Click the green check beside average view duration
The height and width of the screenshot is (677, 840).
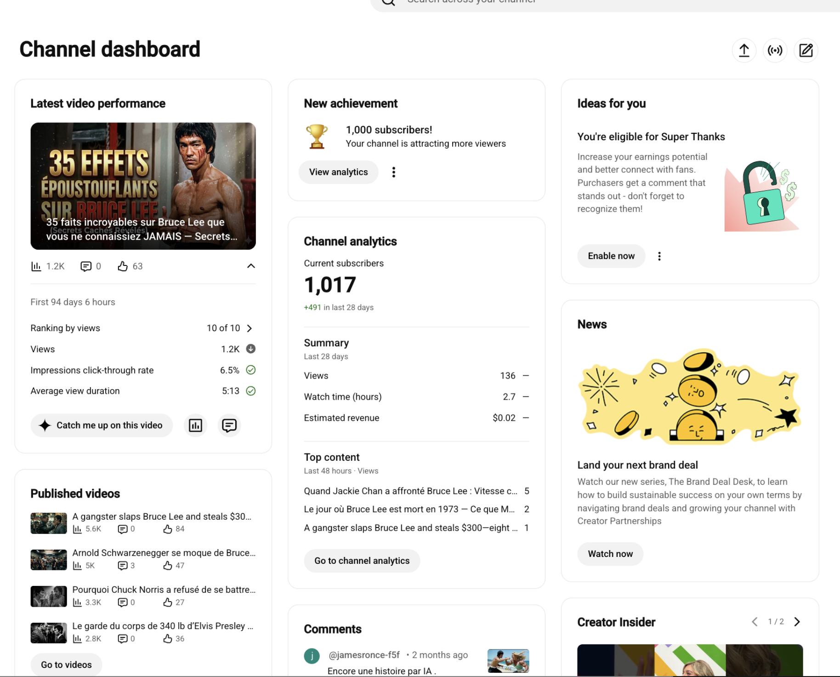point(250,391)
